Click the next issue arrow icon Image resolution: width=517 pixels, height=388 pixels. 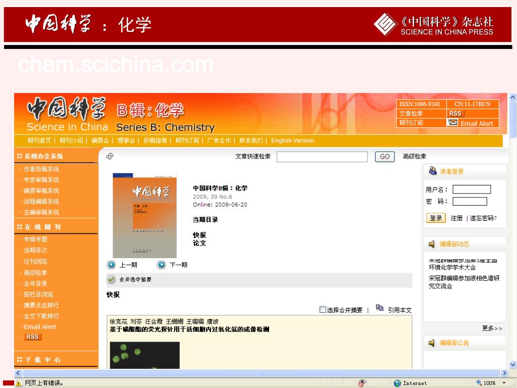pyautogui.click(x=161, y=265)
